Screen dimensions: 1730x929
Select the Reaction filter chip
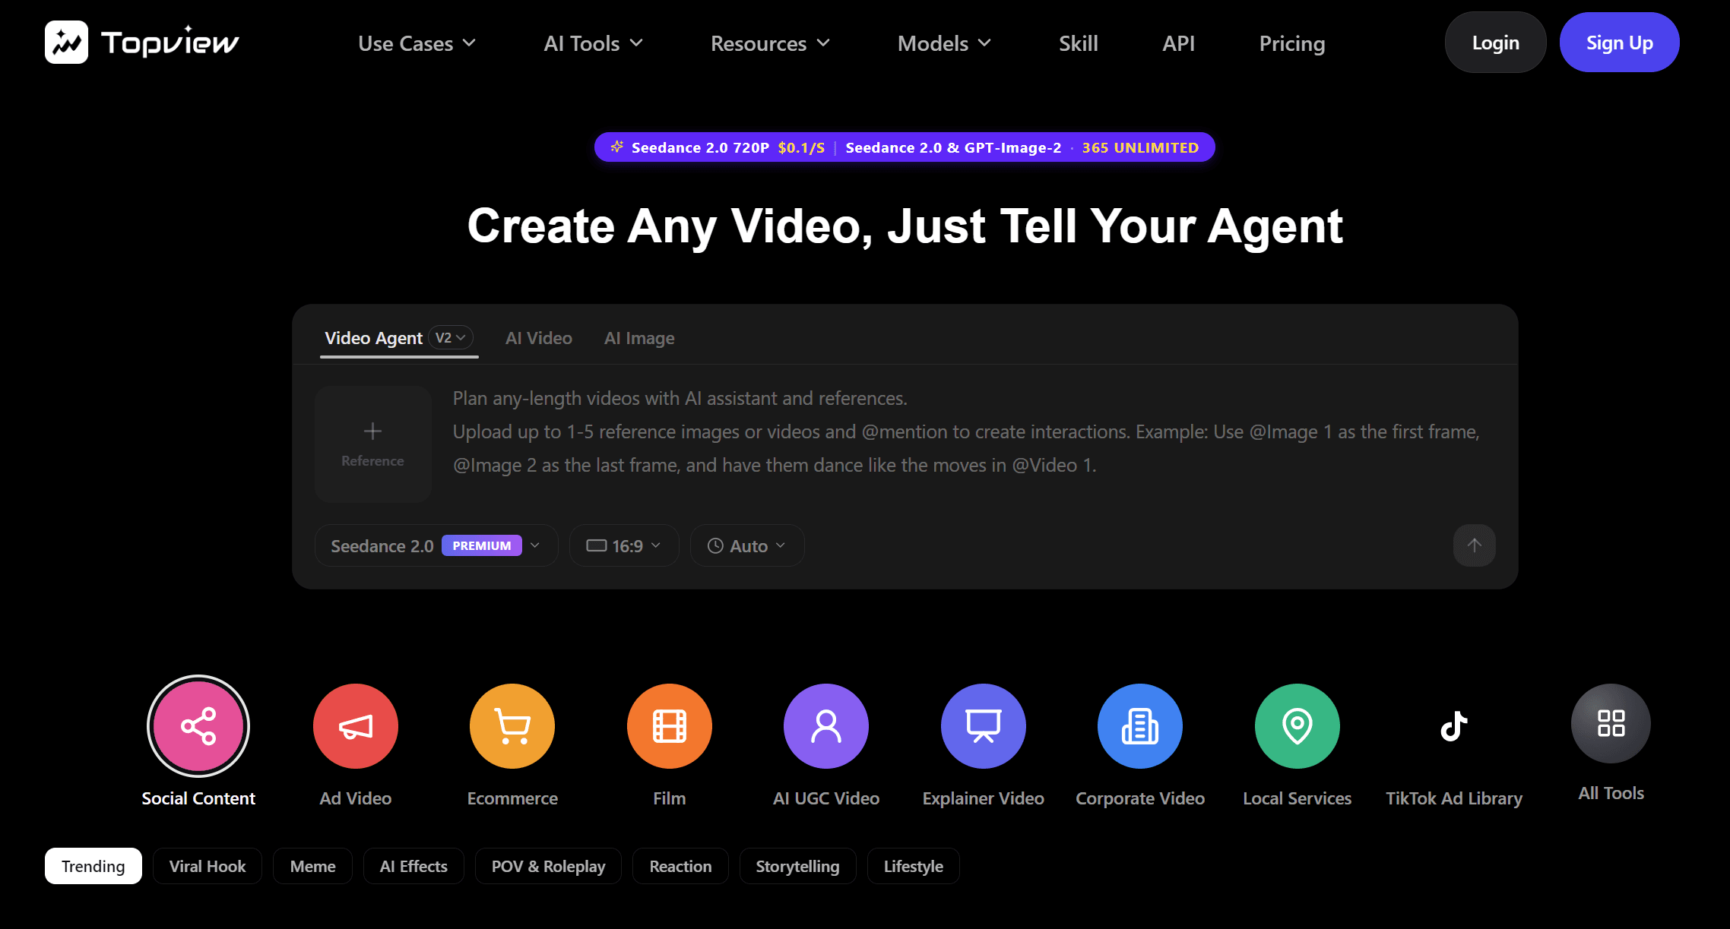click(680, 866)
